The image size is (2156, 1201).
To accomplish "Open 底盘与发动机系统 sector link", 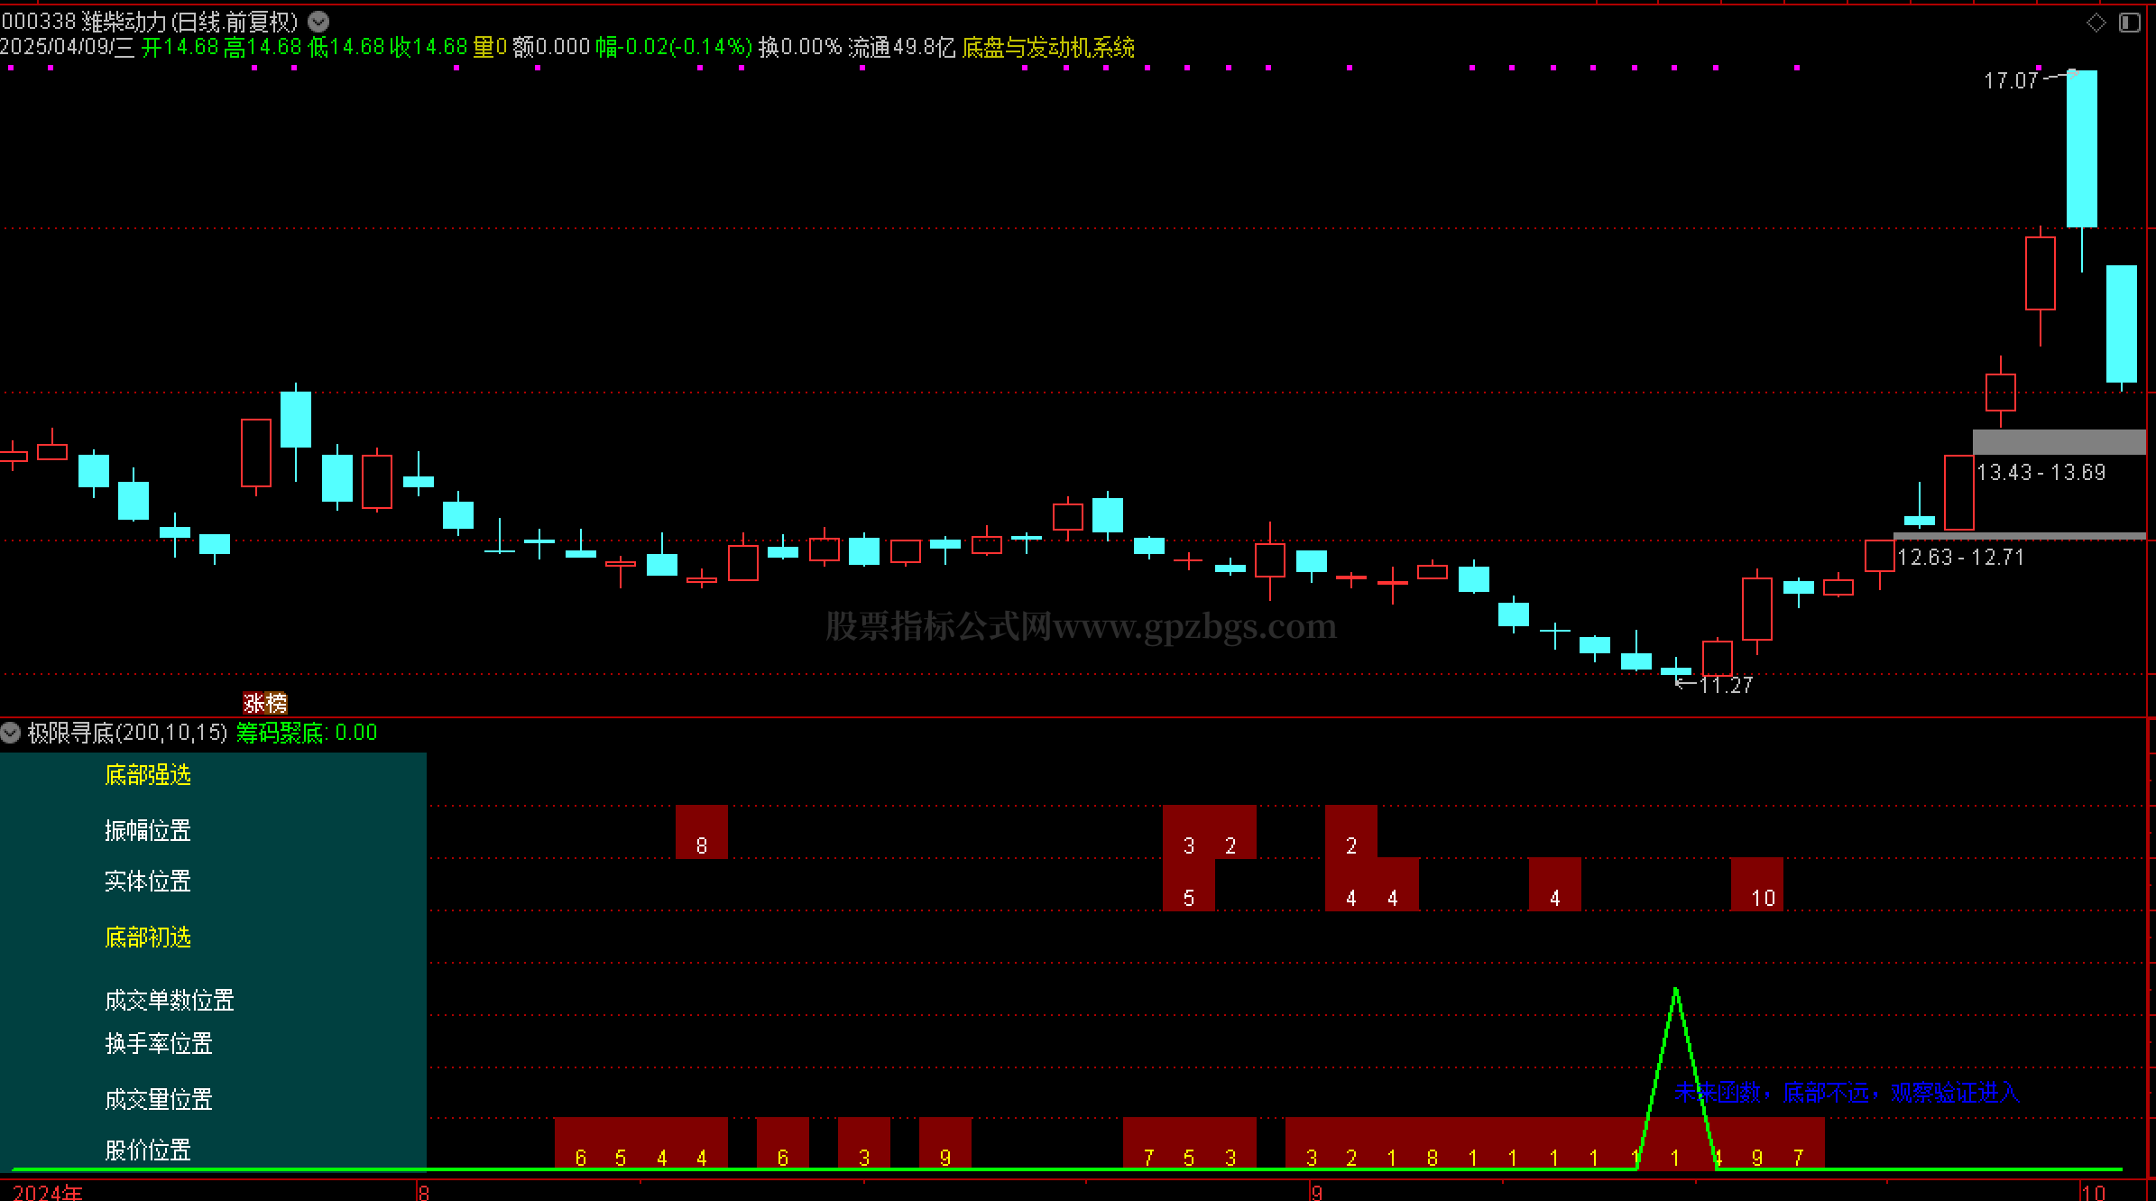I will point(1048,47).
